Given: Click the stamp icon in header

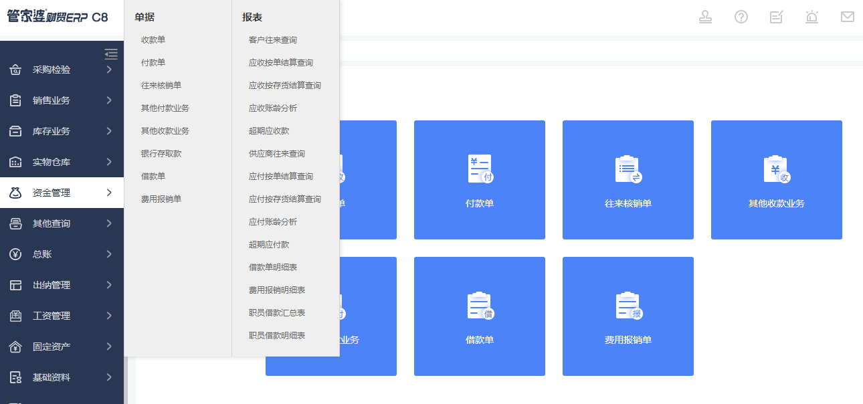Looking at the screenshot, I should click(705, 17).
